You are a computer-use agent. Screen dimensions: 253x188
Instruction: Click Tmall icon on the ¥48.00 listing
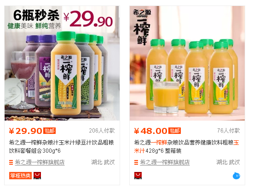tap(138, 176)
